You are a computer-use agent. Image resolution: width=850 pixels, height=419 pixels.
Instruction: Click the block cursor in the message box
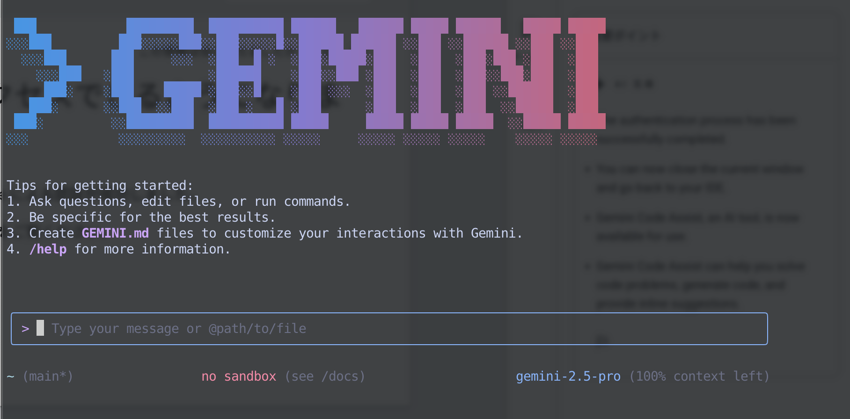click(40, 328)
